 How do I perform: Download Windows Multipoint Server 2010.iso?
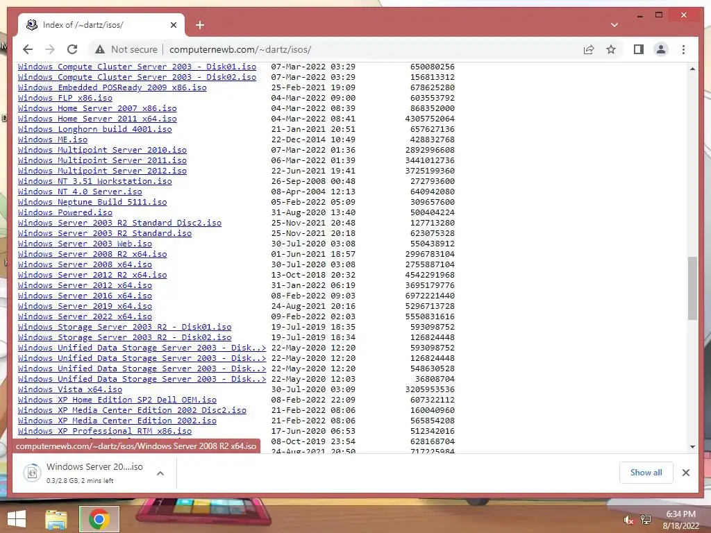(102, 150)
